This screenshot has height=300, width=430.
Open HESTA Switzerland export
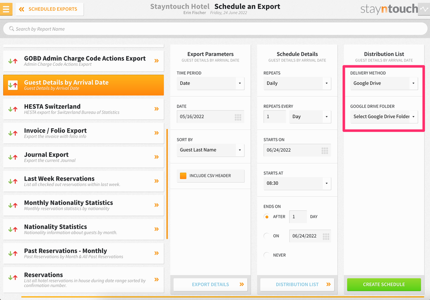pos(83,109)
